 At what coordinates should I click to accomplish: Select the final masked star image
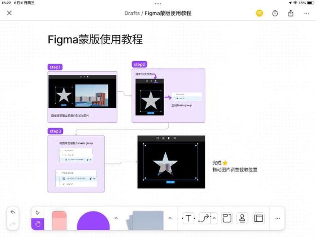click(171, 162)
